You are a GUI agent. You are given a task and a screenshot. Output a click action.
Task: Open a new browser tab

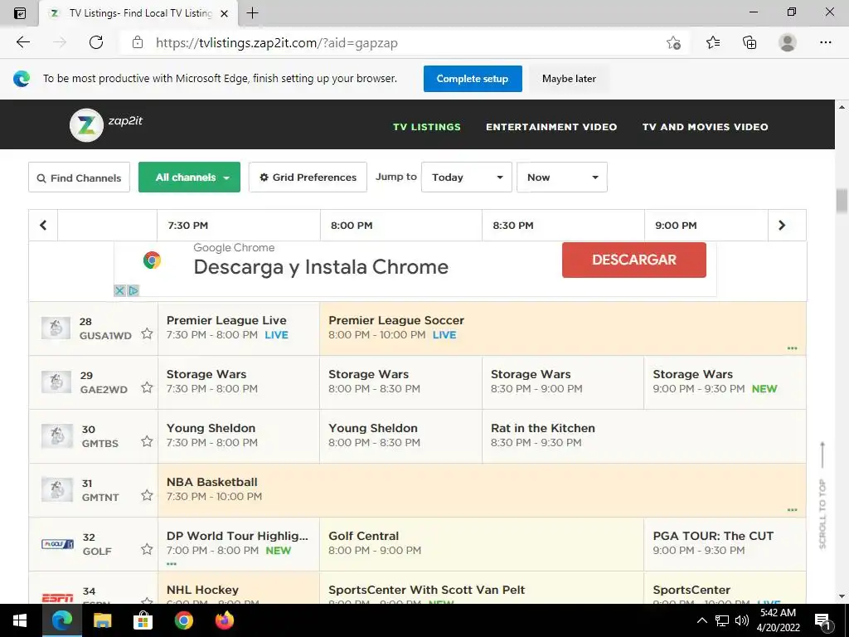pyautogui.click(x=252, y=13)
